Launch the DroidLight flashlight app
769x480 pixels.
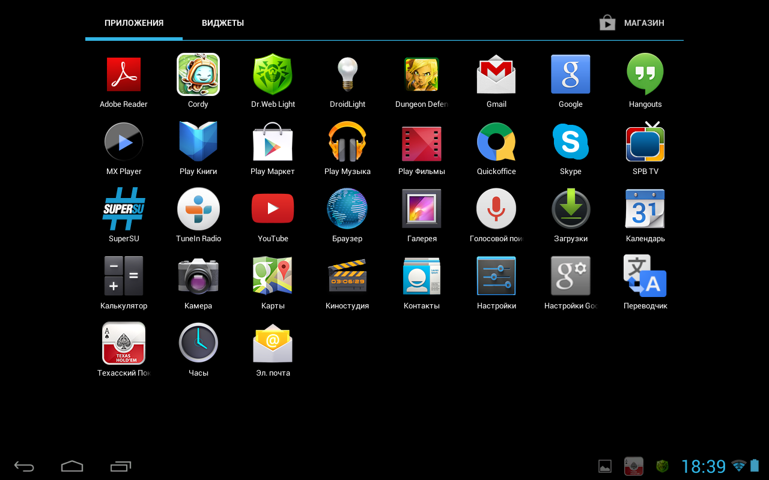click(x=347, y=74)
